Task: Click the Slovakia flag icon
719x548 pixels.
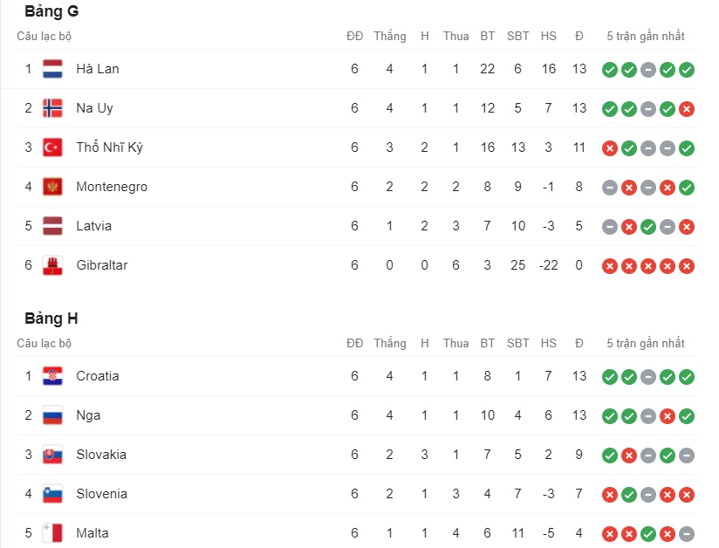Action: coord(52,455)
